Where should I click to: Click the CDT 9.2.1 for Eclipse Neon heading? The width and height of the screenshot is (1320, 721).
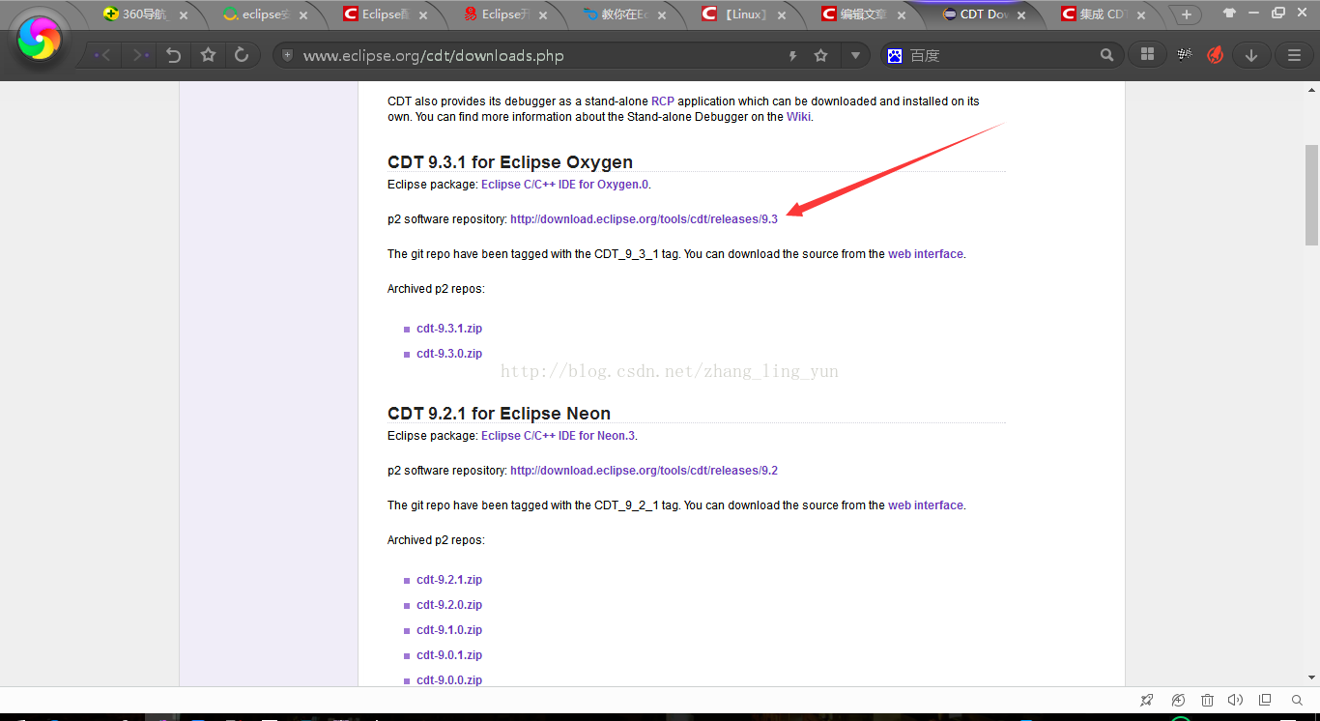[499, 414]
